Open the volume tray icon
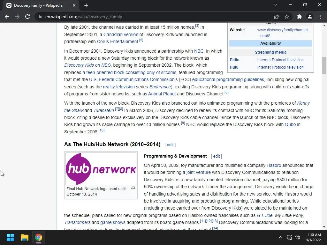The height and width of the screenshot is (245, 327). (297, 237)
